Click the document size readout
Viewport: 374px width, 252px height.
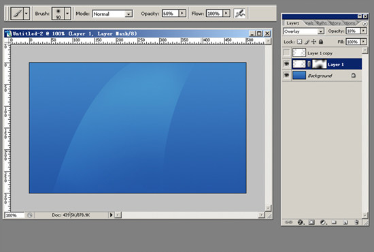tap(71, 215)
